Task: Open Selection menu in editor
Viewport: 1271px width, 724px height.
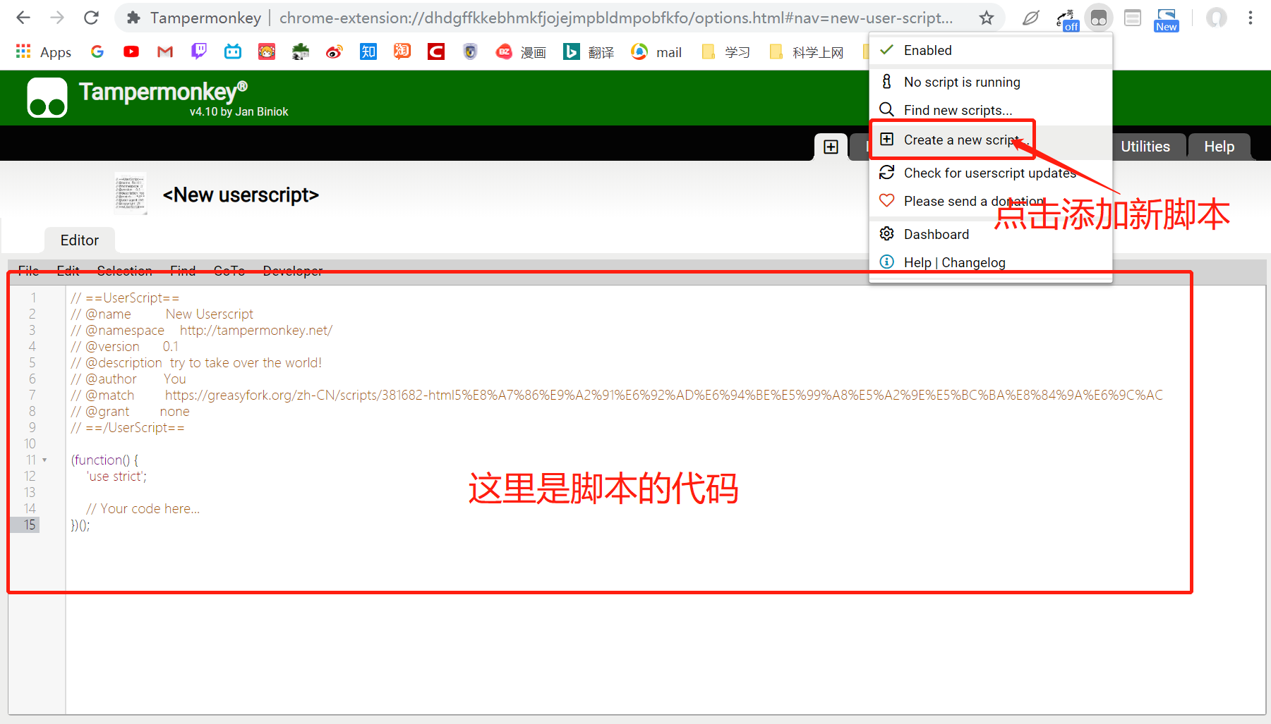Action: [x=124, y=271]
